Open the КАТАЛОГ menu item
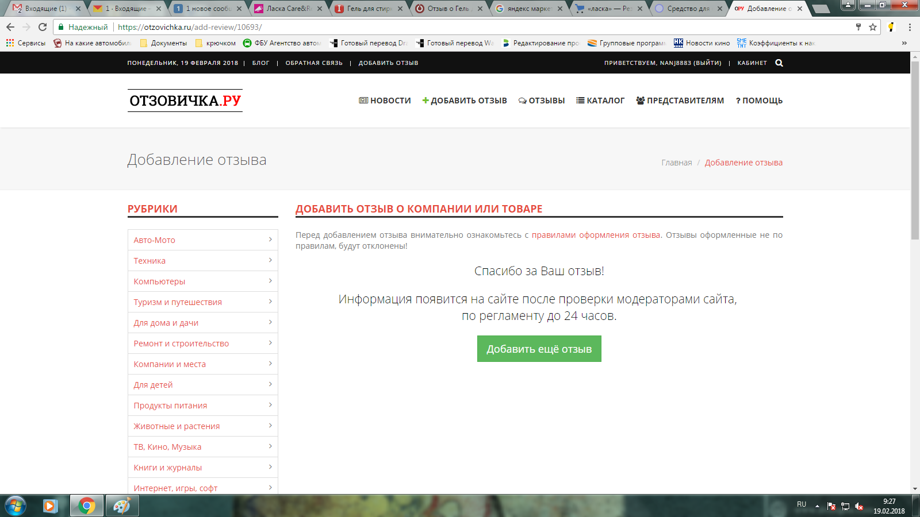This screenshot has width=920, height=517. click(x=600, y=101)
